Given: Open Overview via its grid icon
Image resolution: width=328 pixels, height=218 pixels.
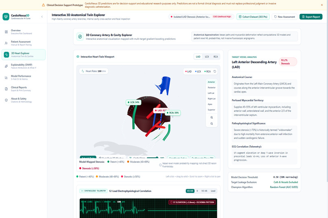Looking at the screenshot, I should tap(6, 32).
